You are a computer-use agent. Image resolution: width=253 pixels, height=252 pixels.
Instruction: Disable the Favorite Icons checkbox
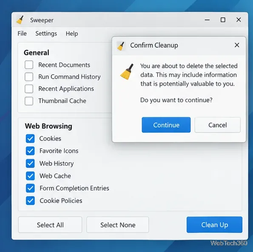(30, 151)
